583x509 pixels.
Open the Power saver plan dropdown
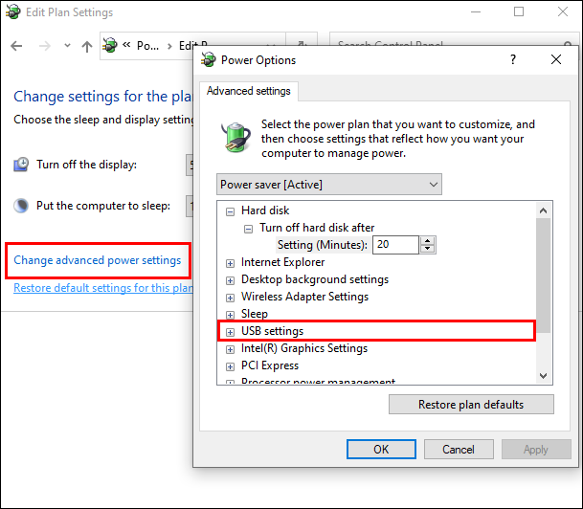328,184
